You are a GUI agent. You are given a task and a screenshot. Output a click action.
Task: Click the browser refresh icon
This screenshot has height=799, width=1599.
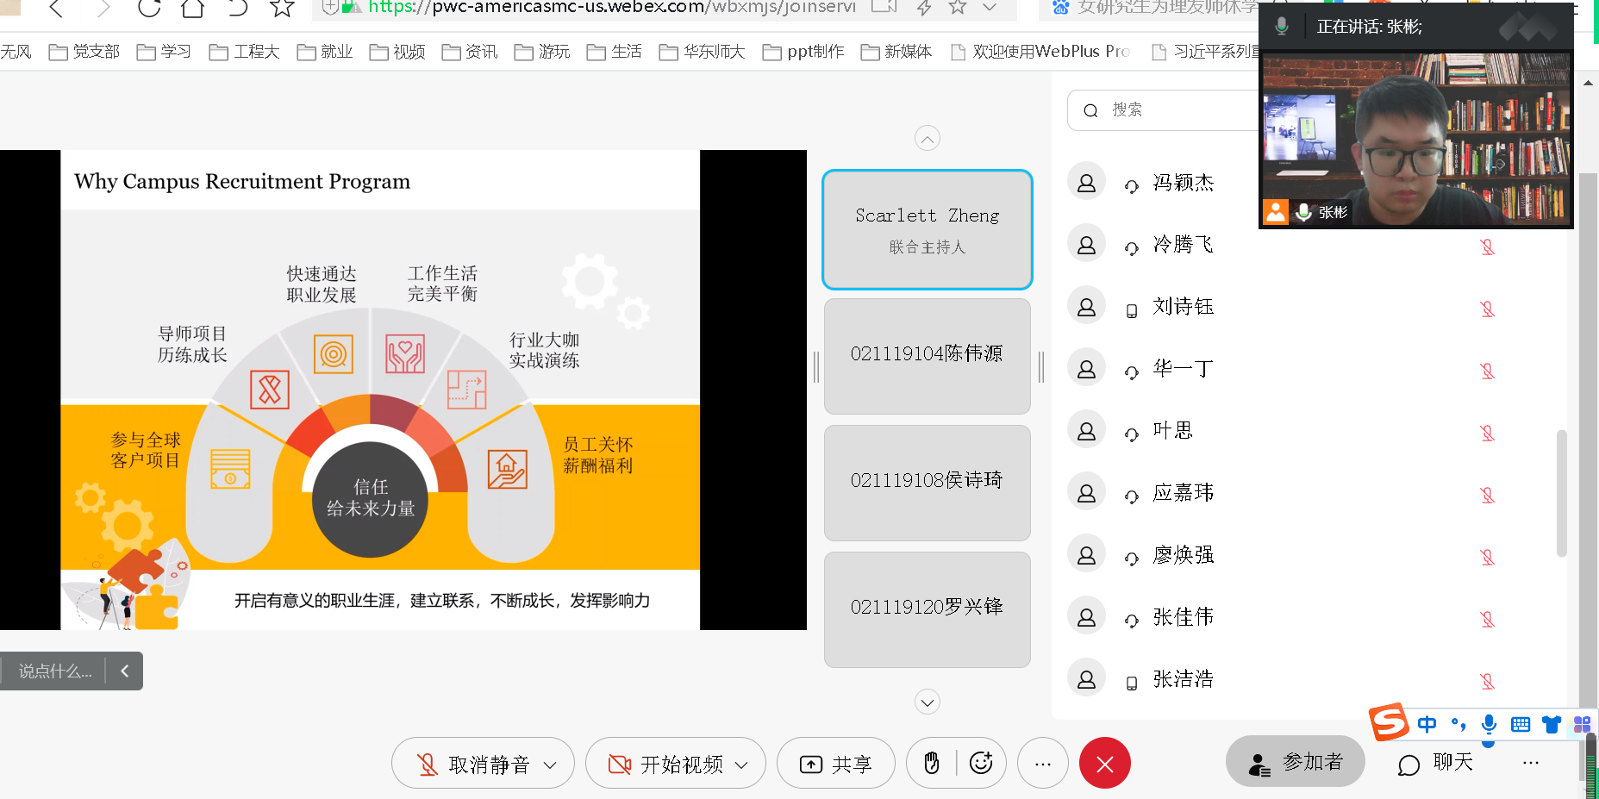tap(149, 9)
